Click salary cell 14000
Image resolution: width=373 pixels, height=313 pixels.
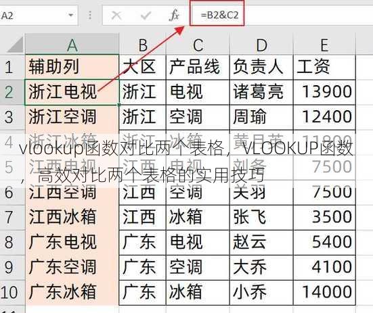click(x=324, y=292)
